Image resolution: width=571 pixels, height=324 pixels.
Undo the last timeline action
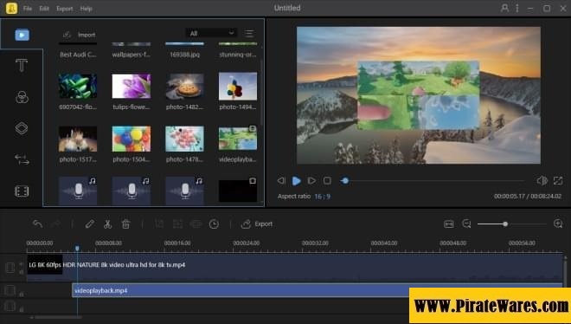37,224
